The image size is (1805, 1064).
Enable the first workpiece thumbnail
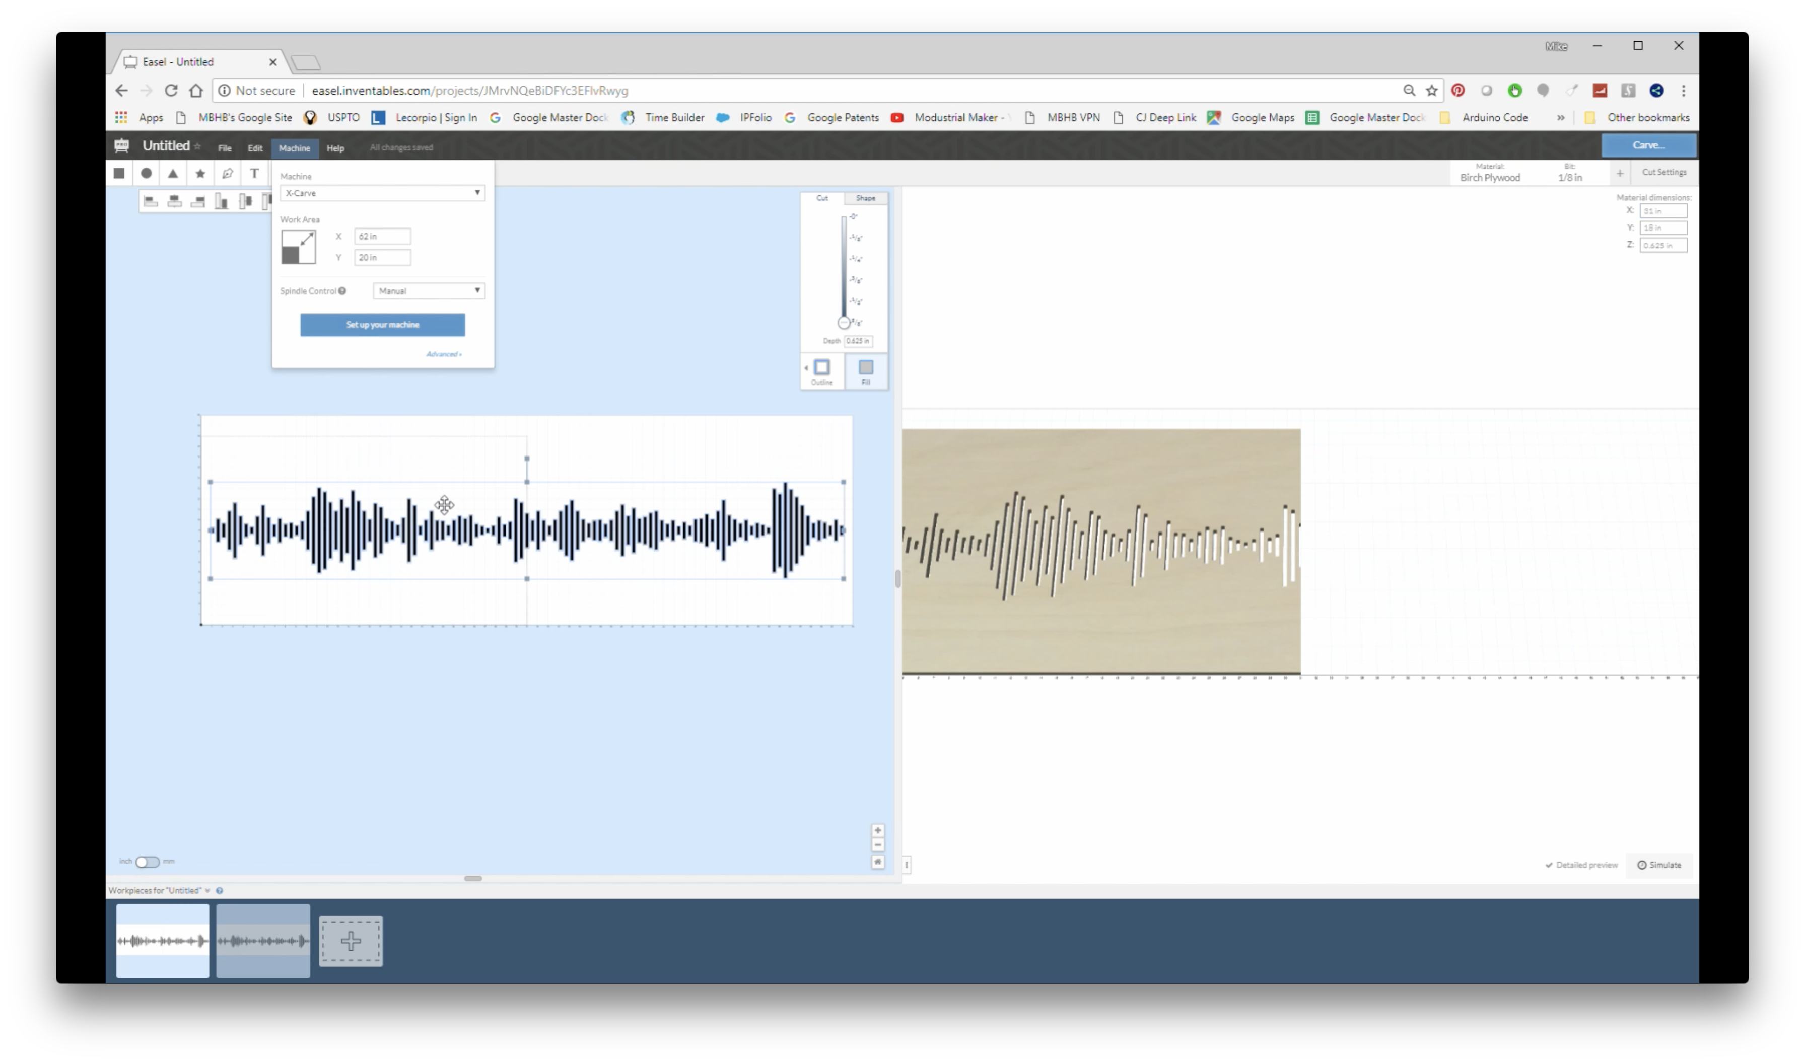(162, 940)
